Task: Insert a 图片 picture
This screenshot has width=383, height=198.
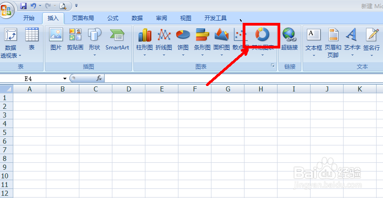Action: 56,39
